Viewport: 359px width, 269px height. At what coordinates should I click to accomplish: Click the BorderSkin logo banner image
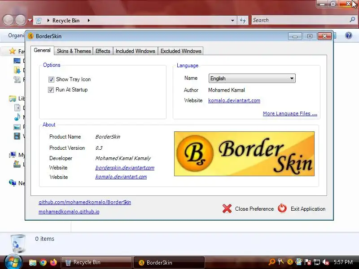[x=244, y=154]
